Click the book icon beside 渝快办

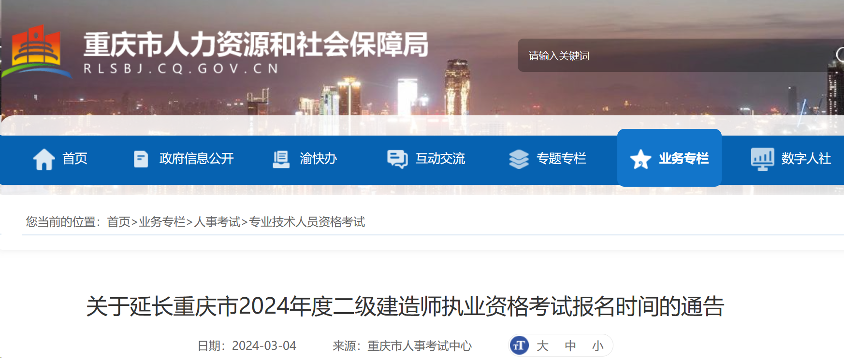[x=281, y=159]
